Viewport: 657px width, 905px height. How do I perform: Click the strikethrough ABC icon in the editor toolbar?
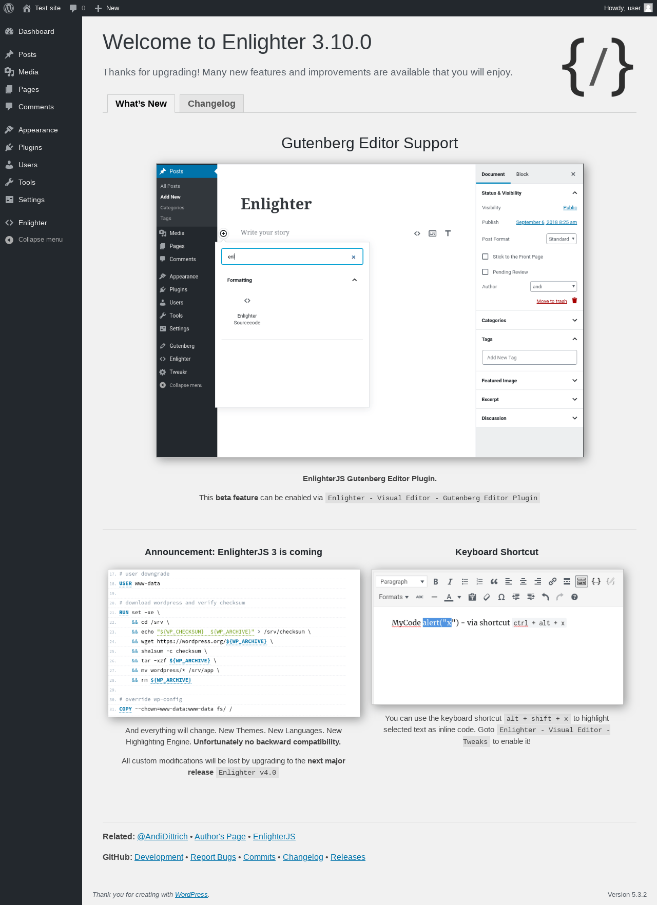420,597
